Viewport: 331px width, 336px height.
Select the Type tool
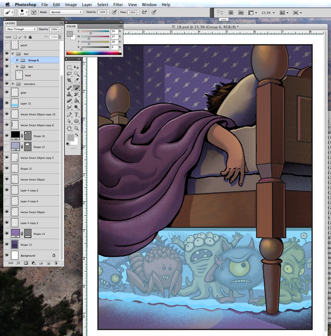tap(76, 114)
